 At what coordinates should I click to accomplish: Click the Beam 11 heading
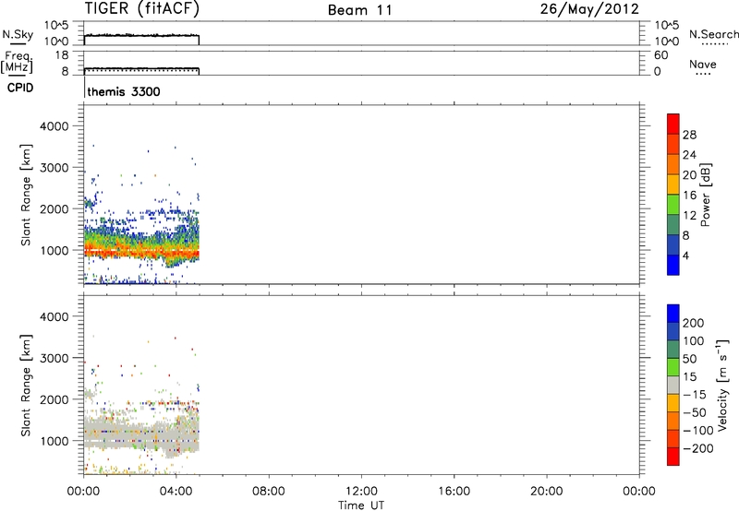pyautogui.click(x=360, y=10)
